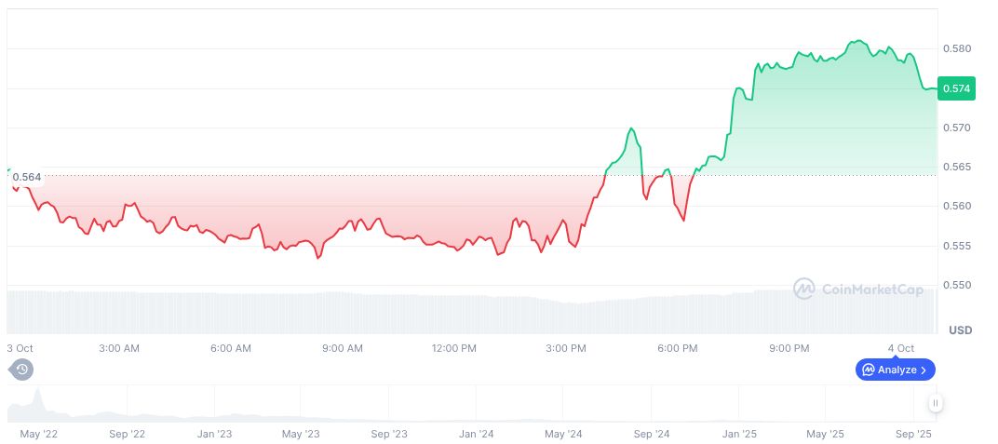Click the 4 Oct date label
The height and width of the screenshot is (444, 998).
900,348
